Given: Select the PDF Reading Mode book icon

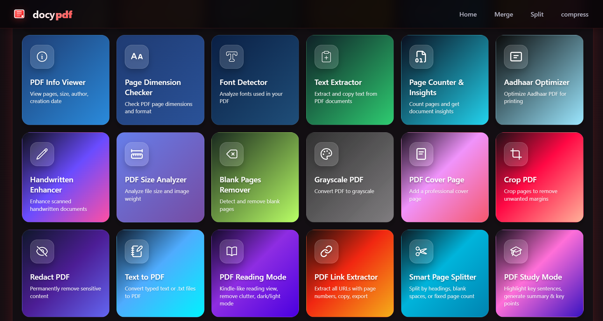Looking at the screenshot, I should (231, 251).
